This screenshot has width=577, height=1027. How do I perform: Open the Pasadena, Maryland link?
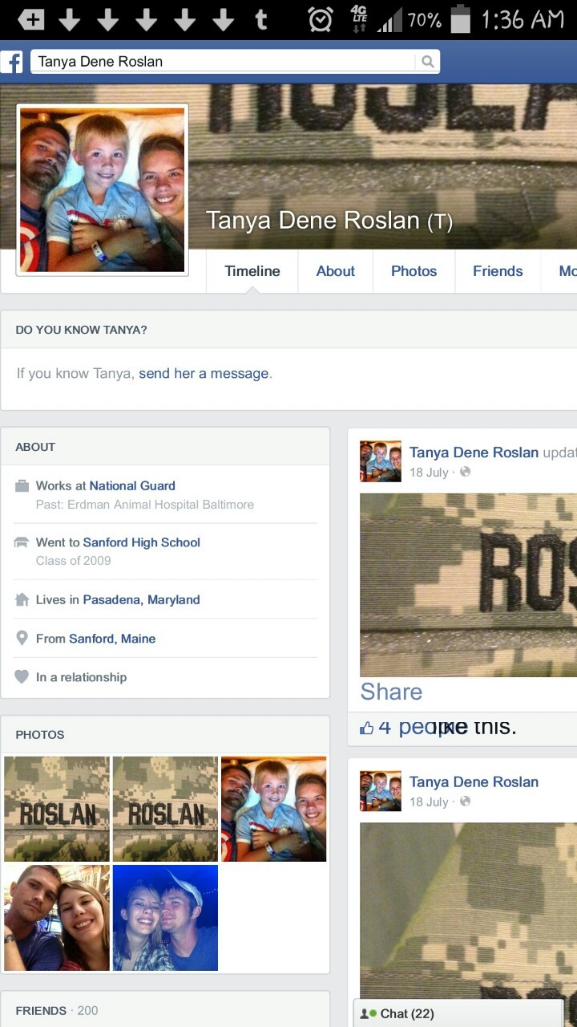coord(141,599)
